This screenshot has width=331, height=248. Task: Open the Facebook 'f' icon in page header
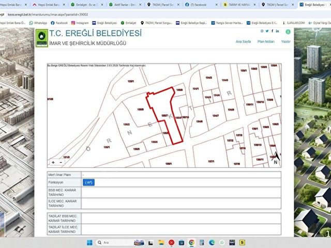click(273, 31)
